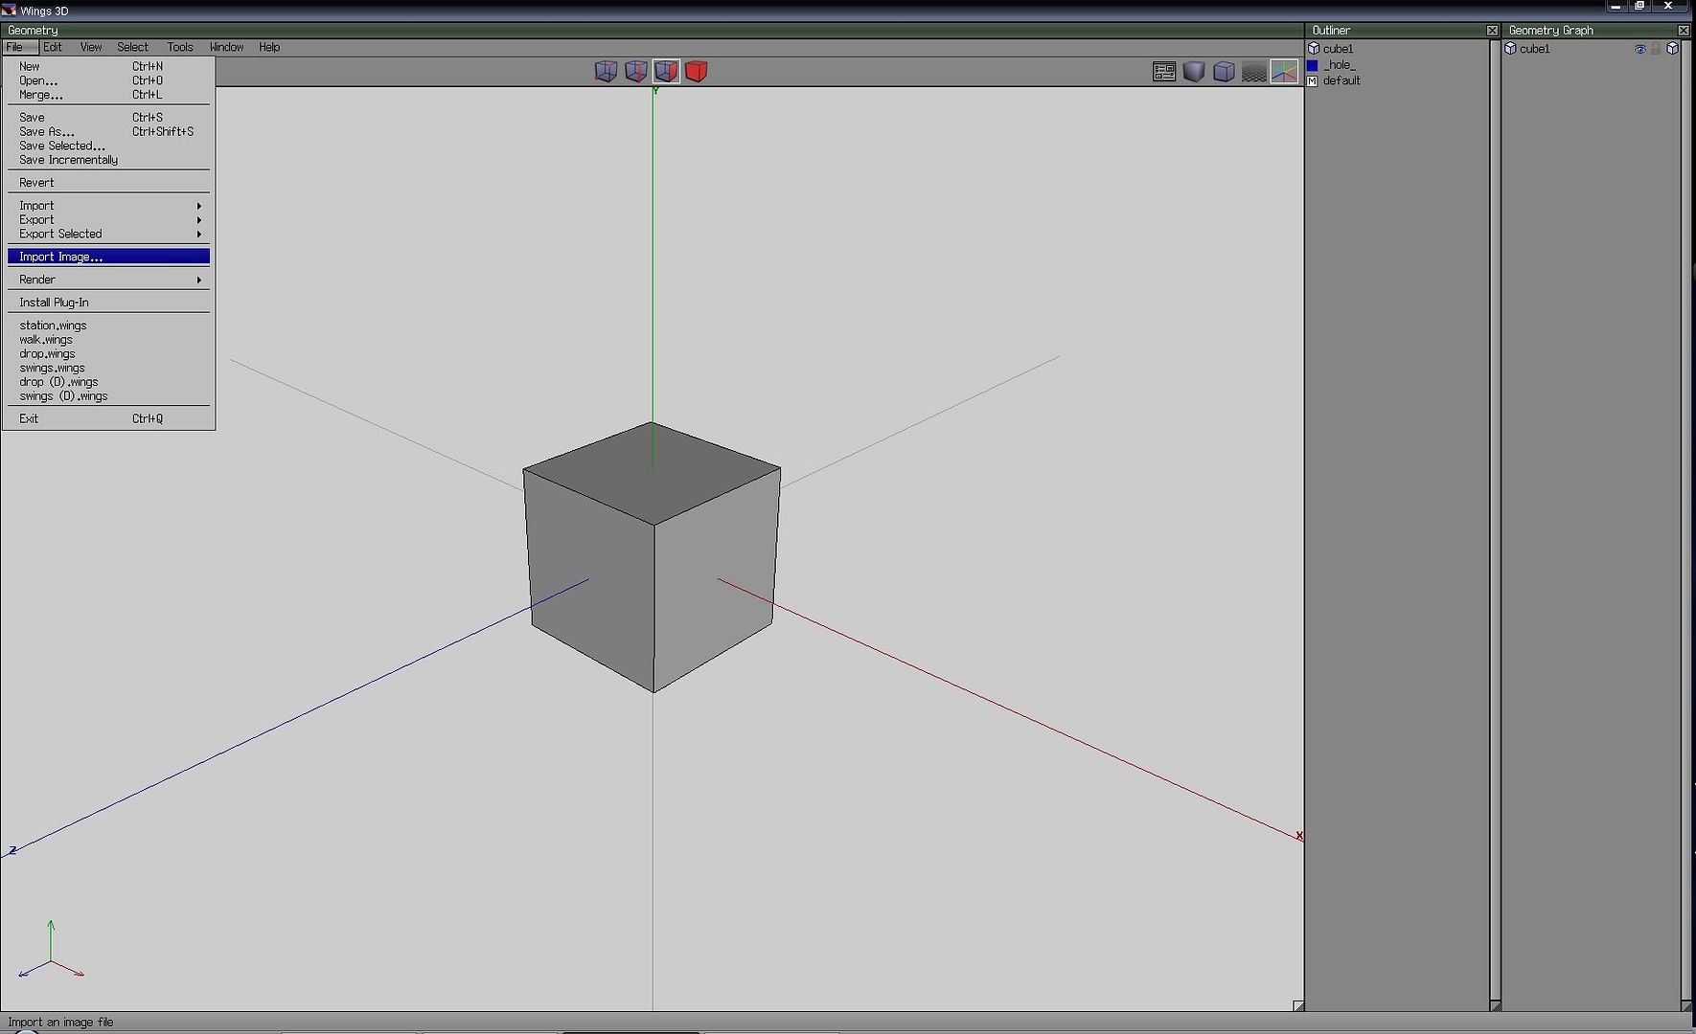Toggle ground plane grid icon
This screenshot has height=1034, width=1696.
pos(1254,72)
